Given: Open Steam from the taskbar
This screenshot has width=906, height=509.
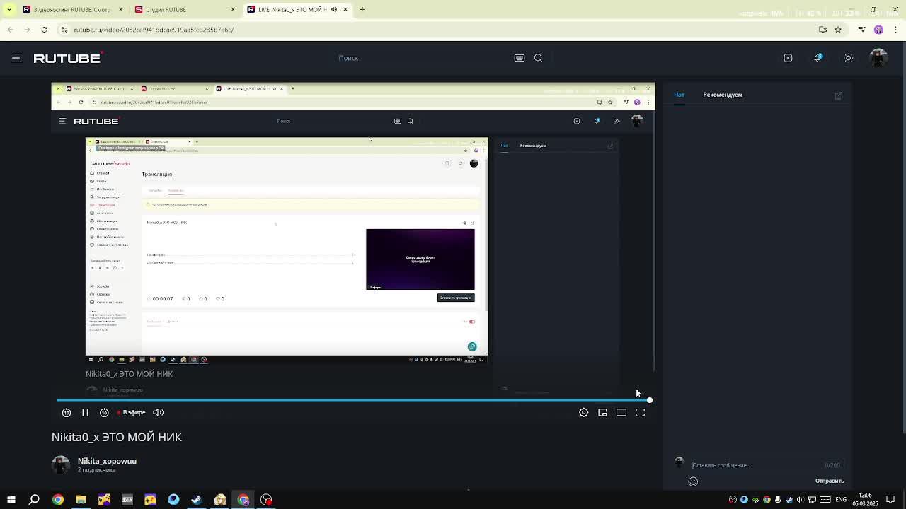Looking at the screenshot, I should click(x=197, y=500).
